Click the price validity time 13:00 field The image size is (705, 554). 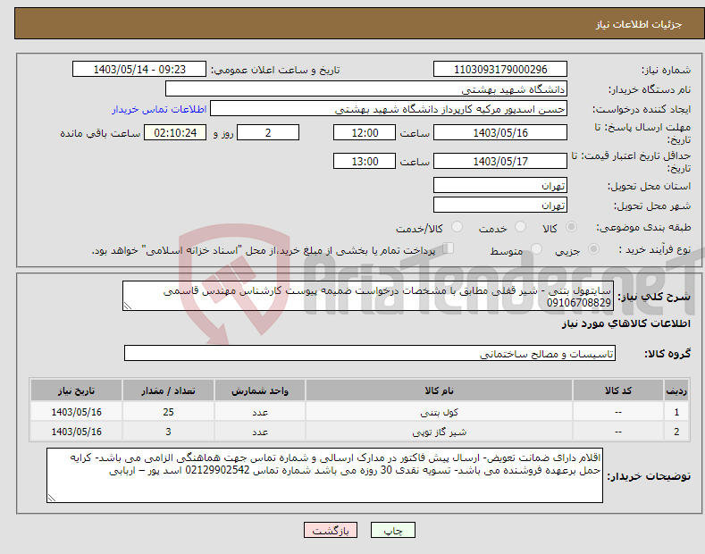(365, 161)
